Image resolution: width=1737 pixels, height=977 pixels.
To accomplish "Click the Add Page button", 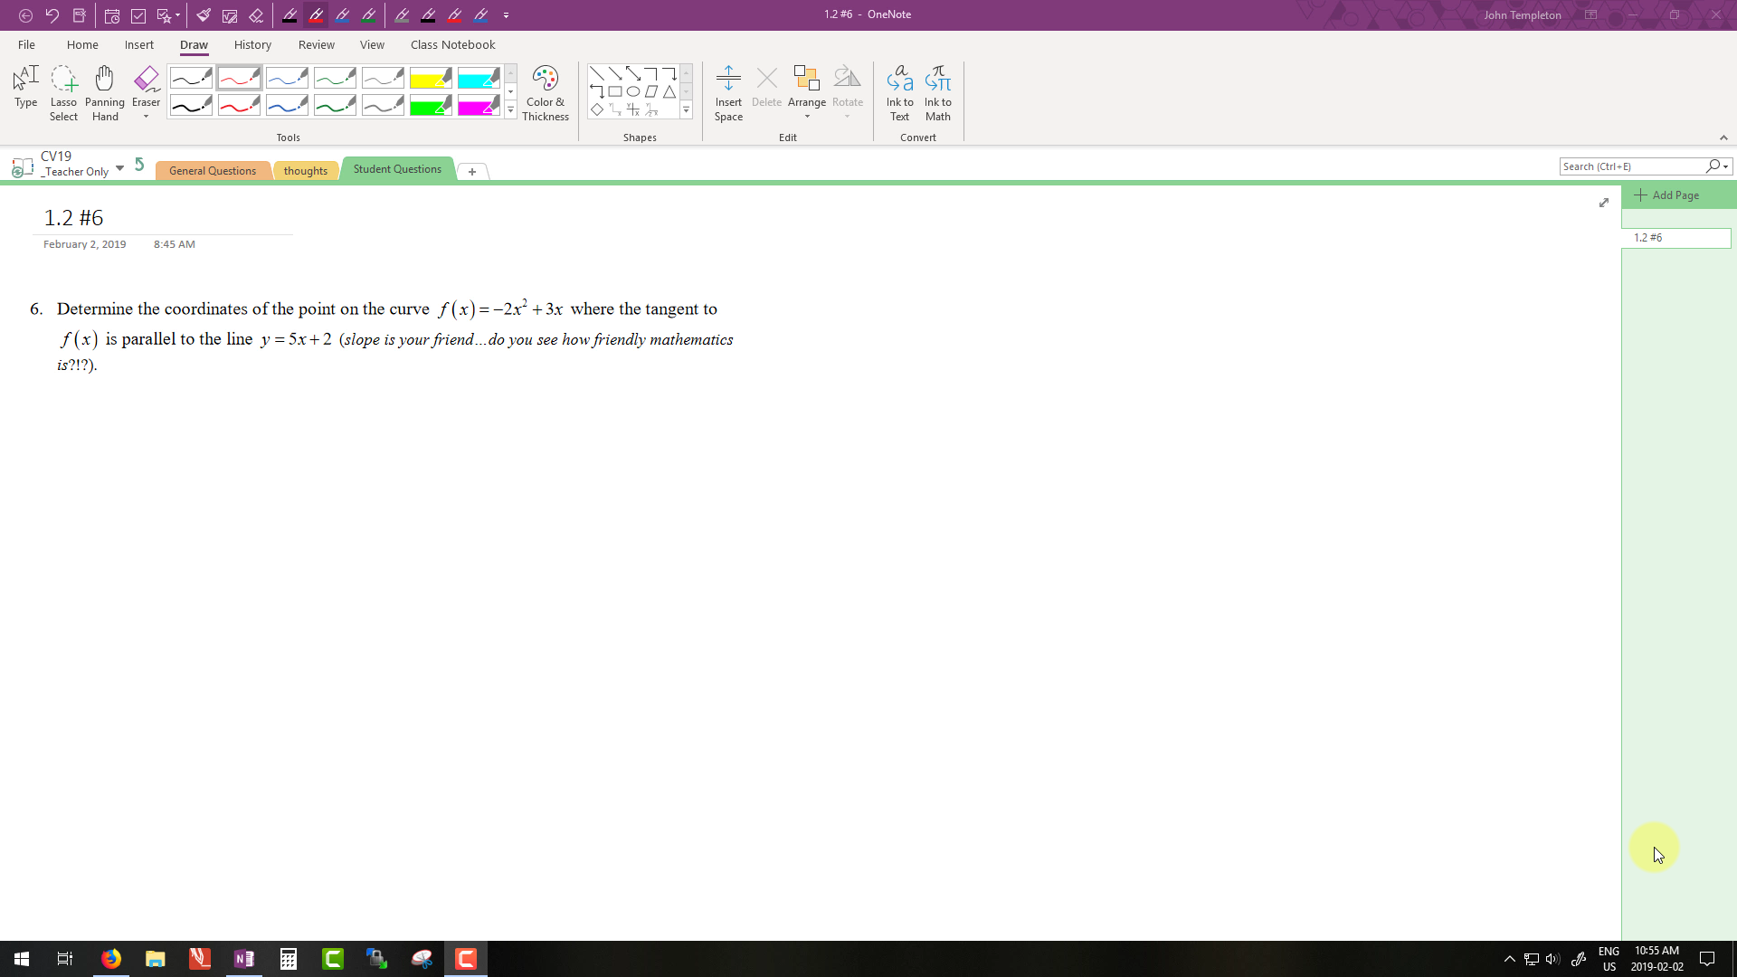I will 1666,195.
